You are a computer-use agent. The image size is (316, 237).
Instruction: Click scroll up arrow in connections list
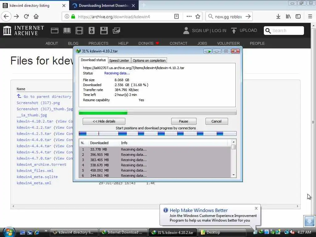[x=234, y=142]
